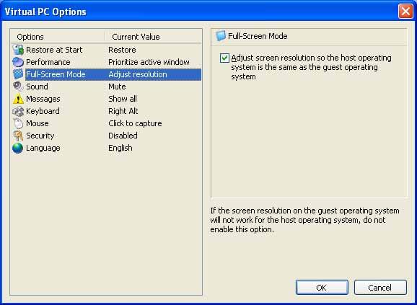Screen dimensions: 417x305
Task: Close the Virtual PC Options dialog
Action: [x=405, y=12]
